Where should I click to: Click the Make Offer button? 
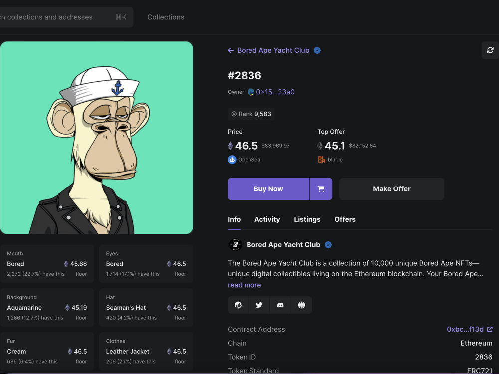[391, 189]
